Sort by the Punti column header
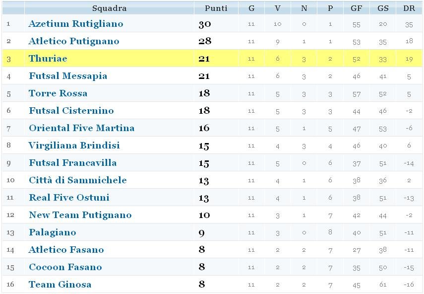Viewport: 424px width, 294px height. (x=216, y=8)
